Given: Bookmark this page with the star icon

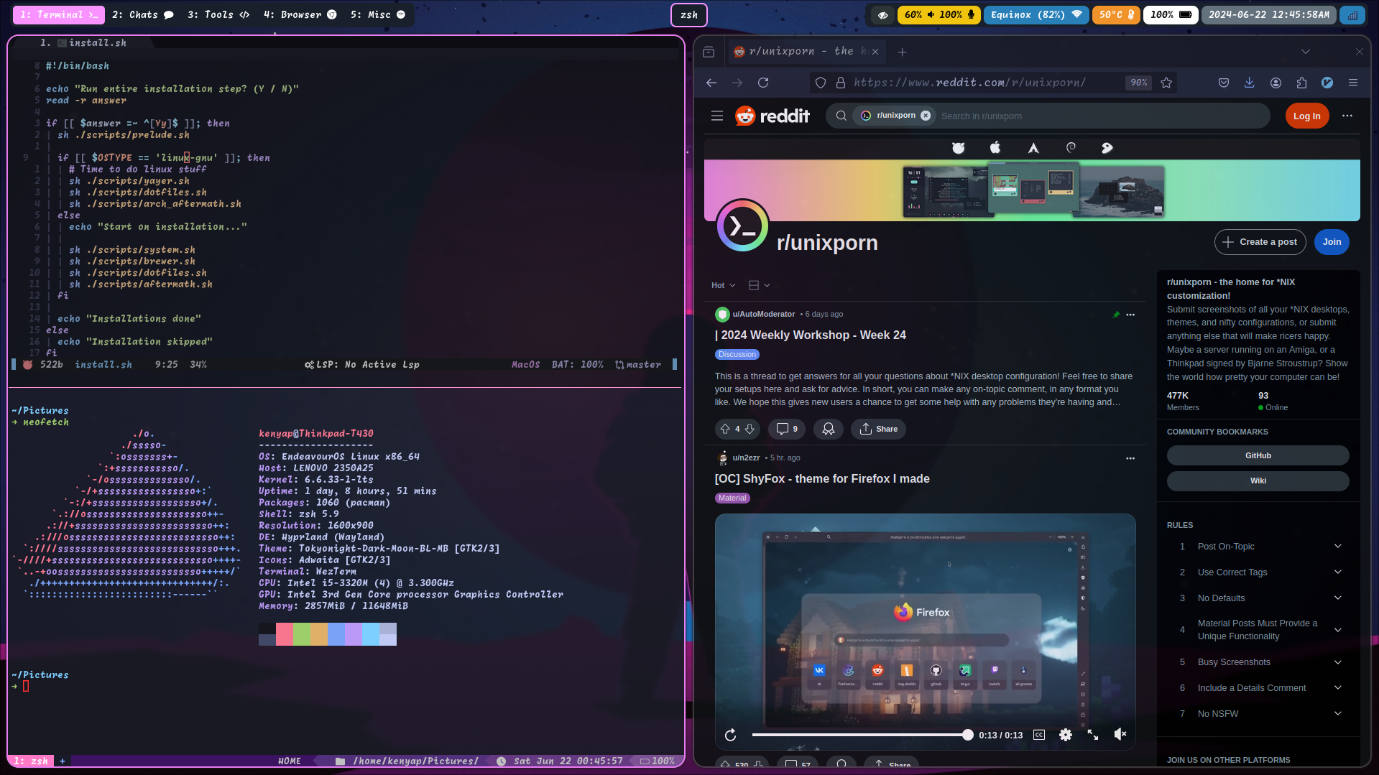Looking at the screenshot, I should [x=1166, y=83].
